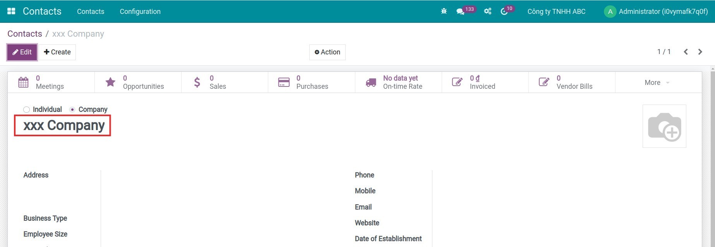Viewport: 715px width, 247px height.
Task: Open the Action dropdown menu
Action: tap(327, 52)
